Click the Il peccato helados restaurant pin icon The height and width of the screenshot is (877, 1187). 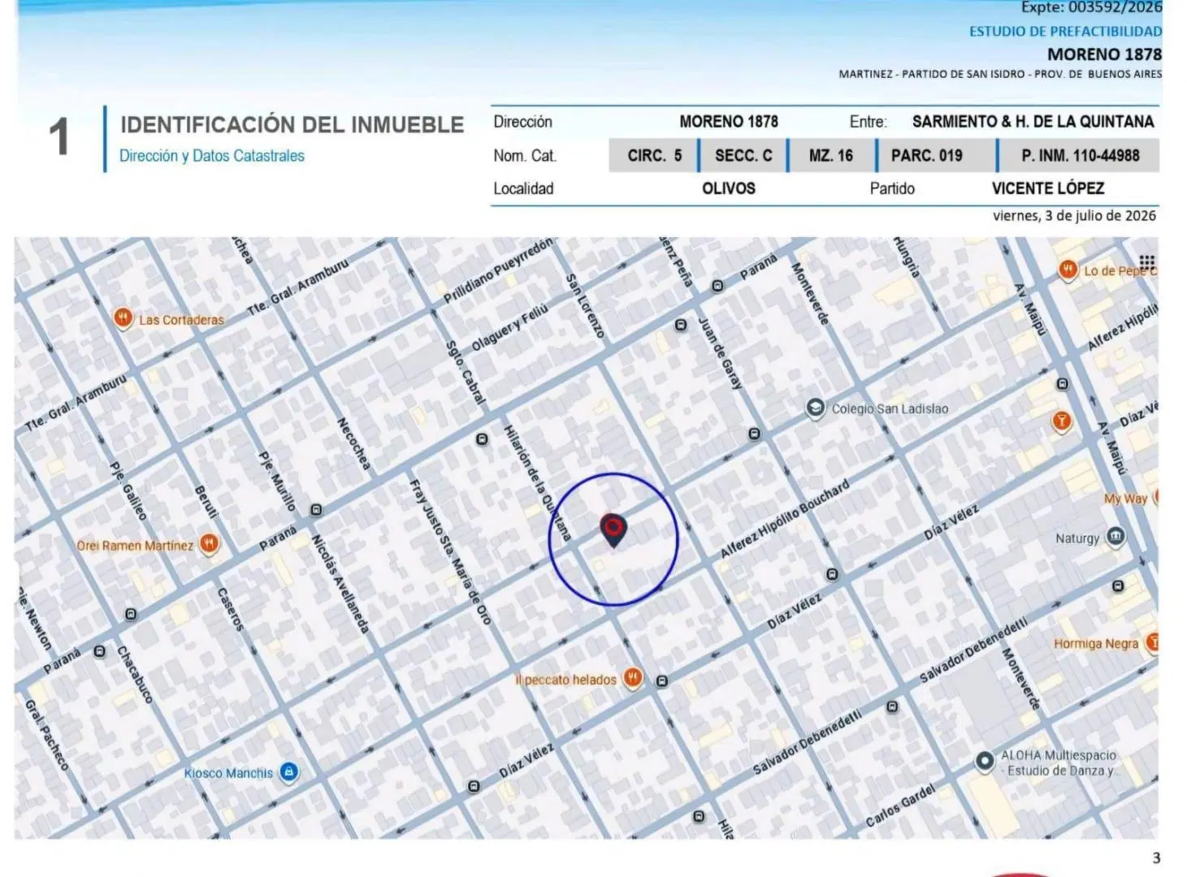point(633,678)
